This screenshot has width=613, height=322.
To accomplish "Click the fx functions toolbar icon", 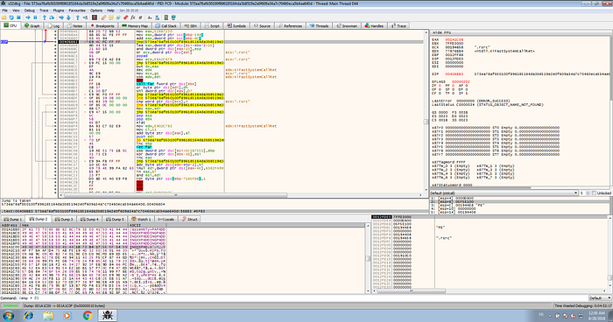I will (133, 17).
